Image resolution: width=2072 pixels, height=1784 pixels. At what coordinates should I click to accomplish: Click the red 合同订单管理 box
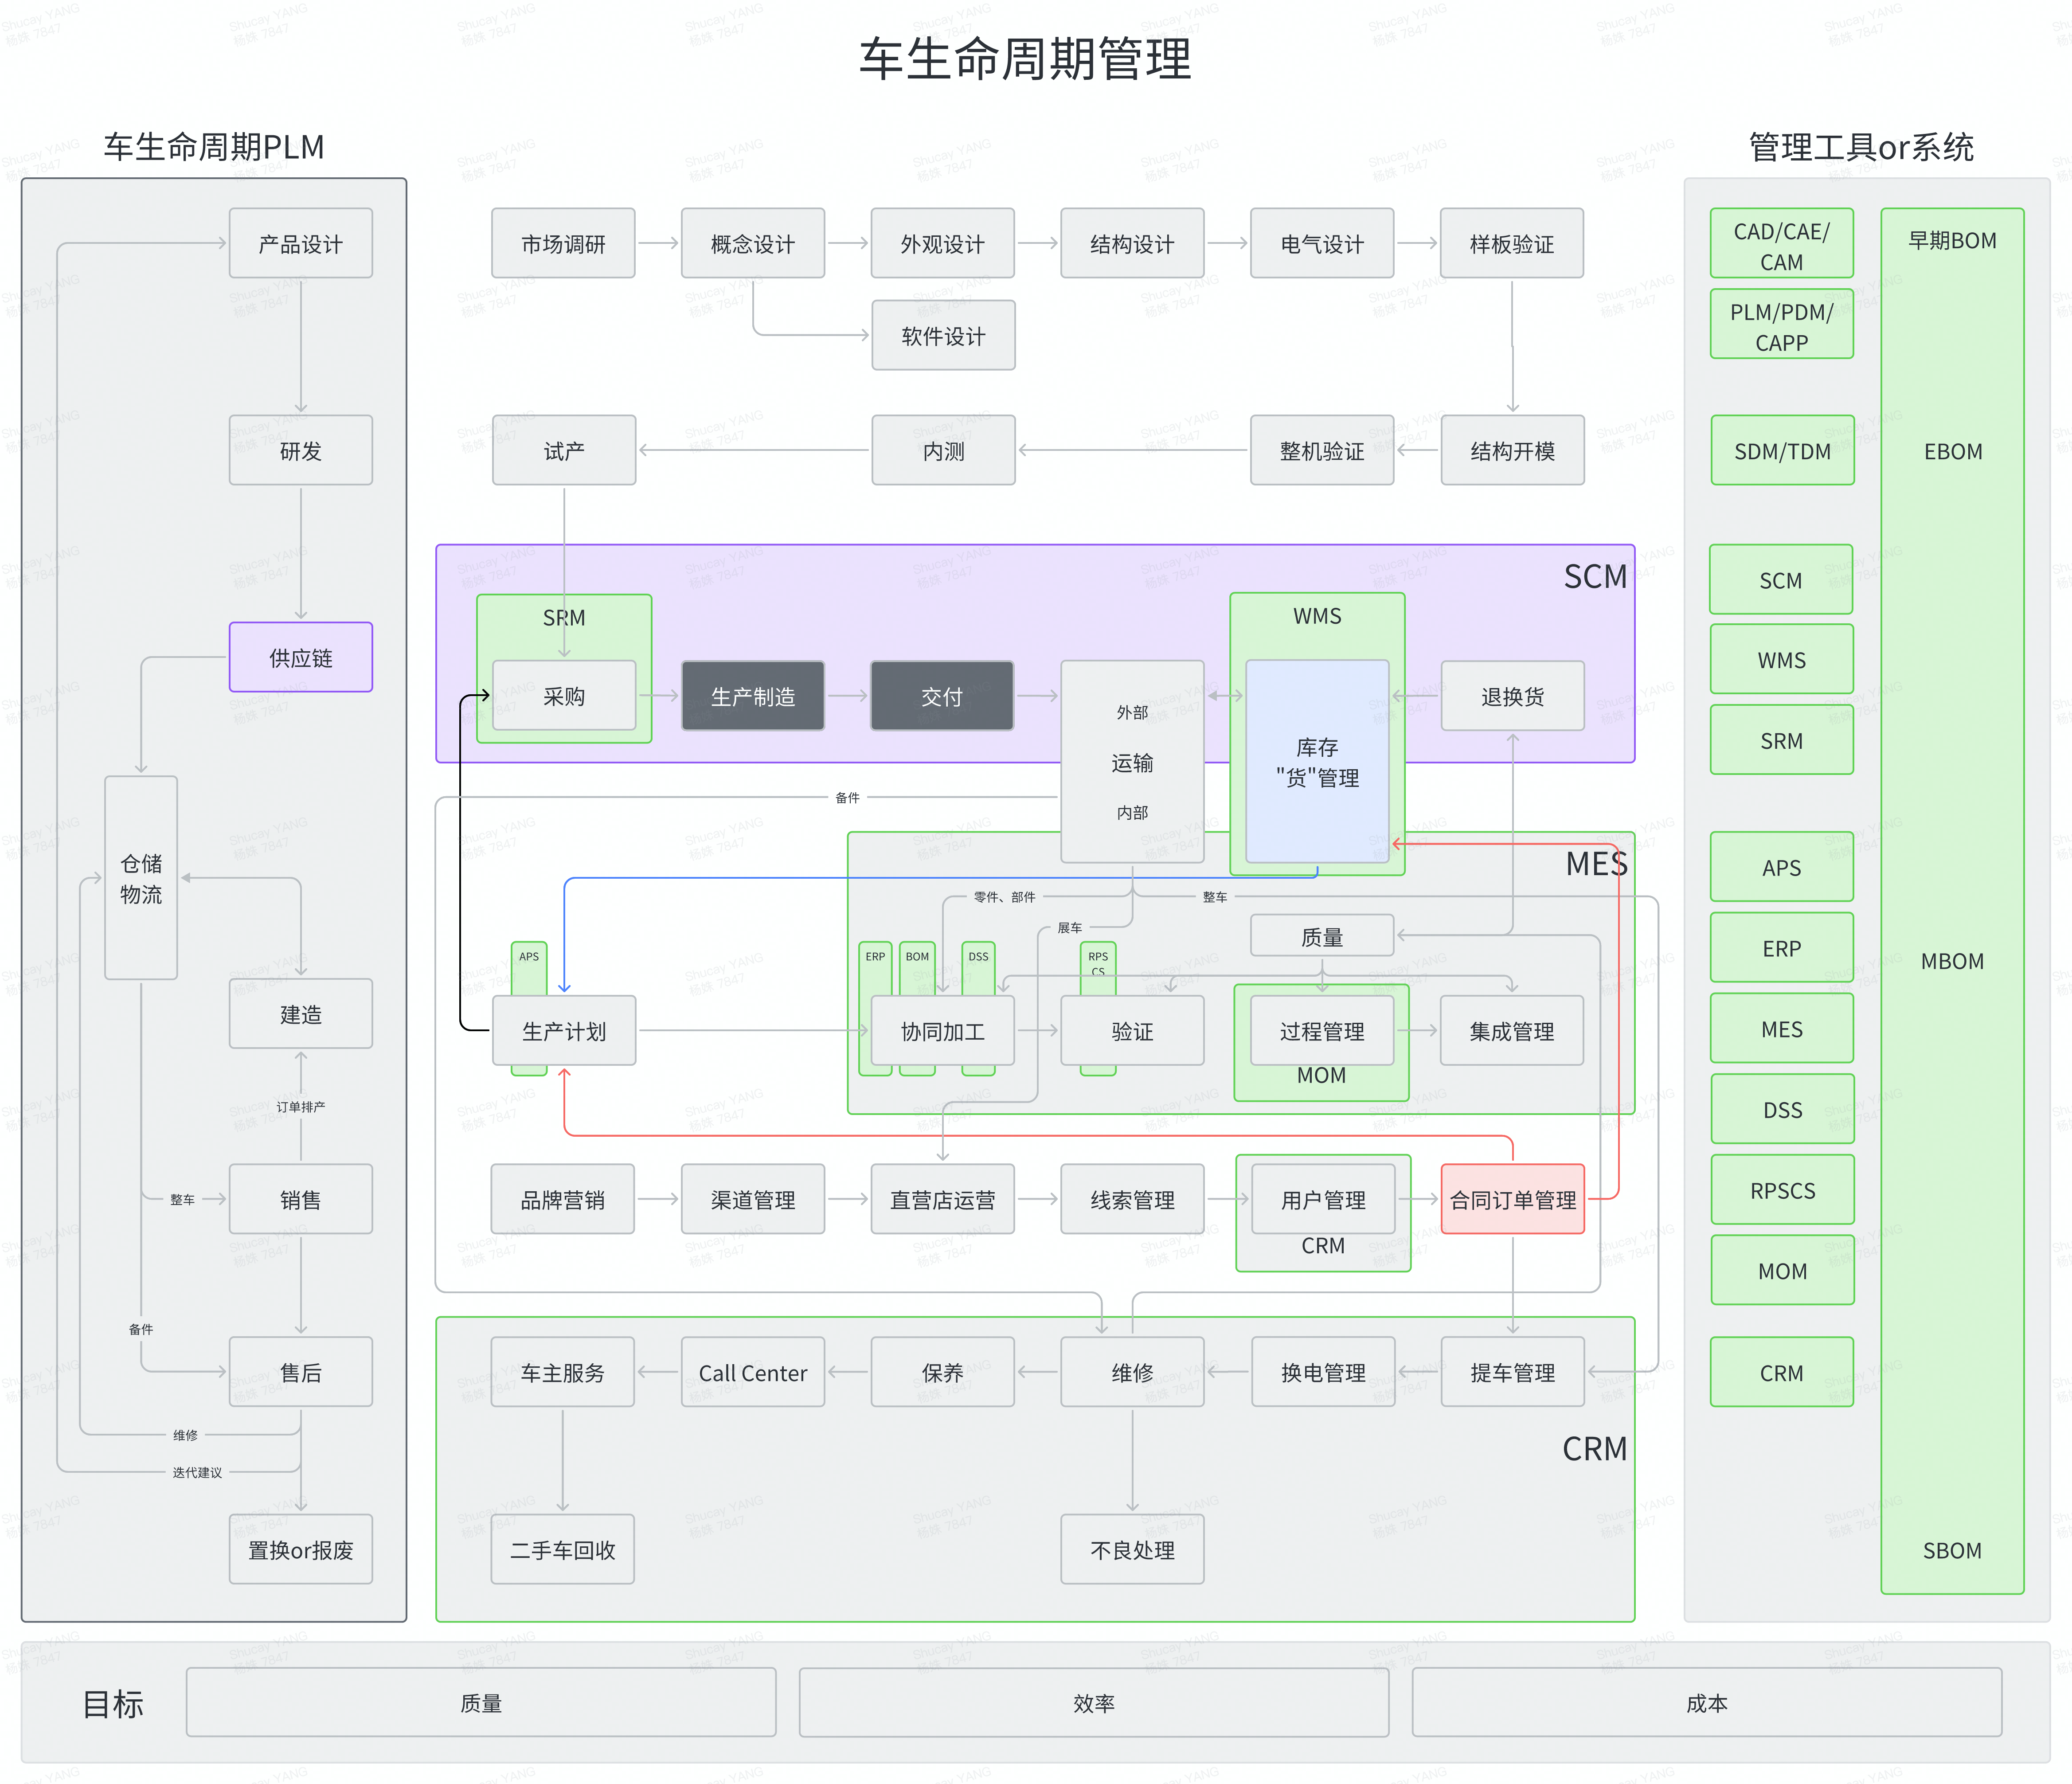pyautogui.click(x=1512, y=1199)
